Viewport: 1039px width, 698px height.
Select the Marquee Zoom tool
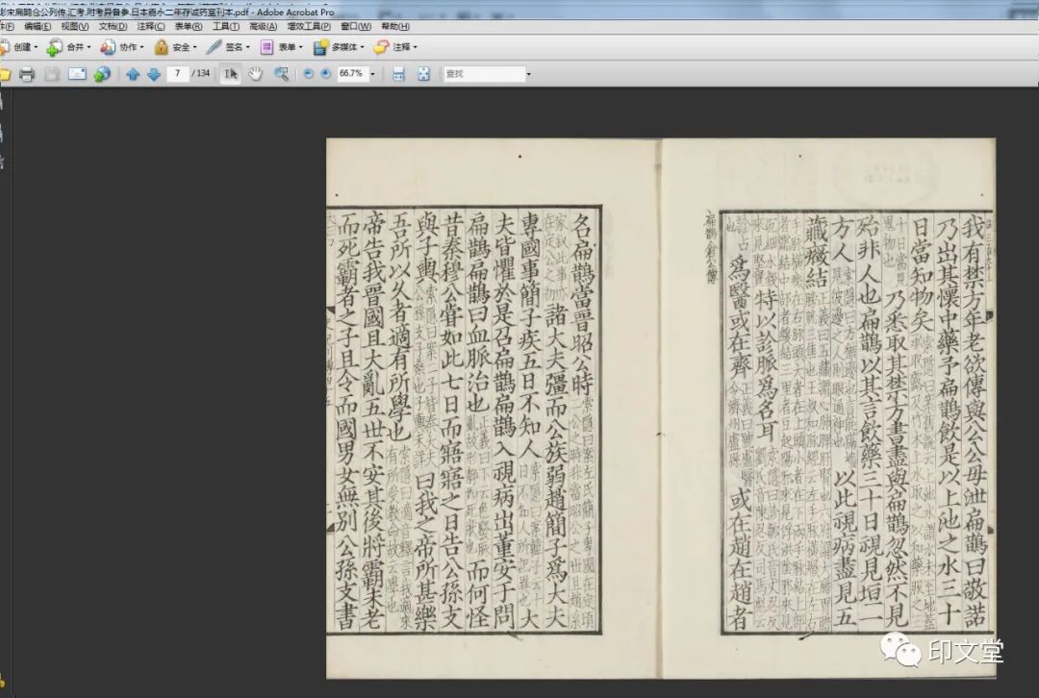[281, 74]
